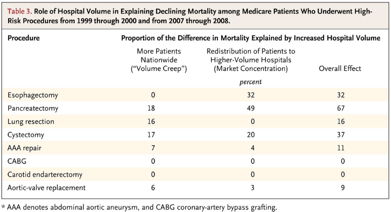Click the "Market Concentration" column heading
The width and height of the screenshot is (391, 212).
251,60
